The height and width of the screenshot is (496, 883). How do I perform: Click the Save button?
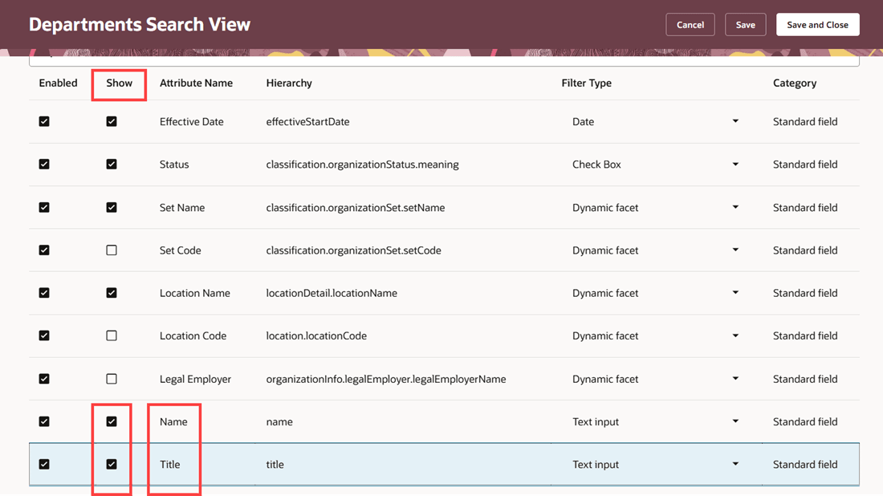click(x=745, y=25)
